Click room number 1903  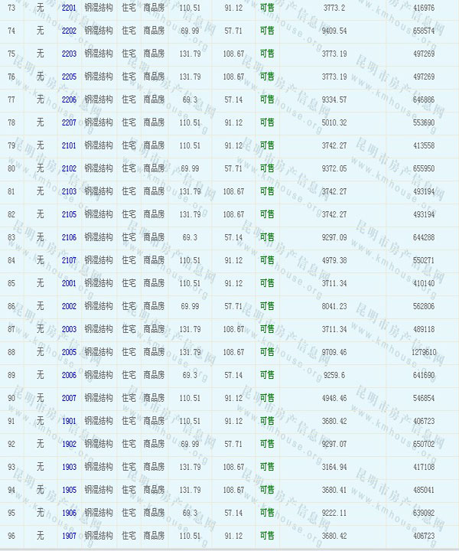click(x=69, y=467)
